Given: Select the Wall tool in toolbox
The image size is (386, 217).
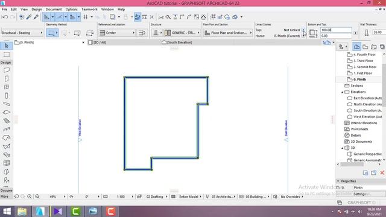Looking at the screenshot, I should (7, 70).
